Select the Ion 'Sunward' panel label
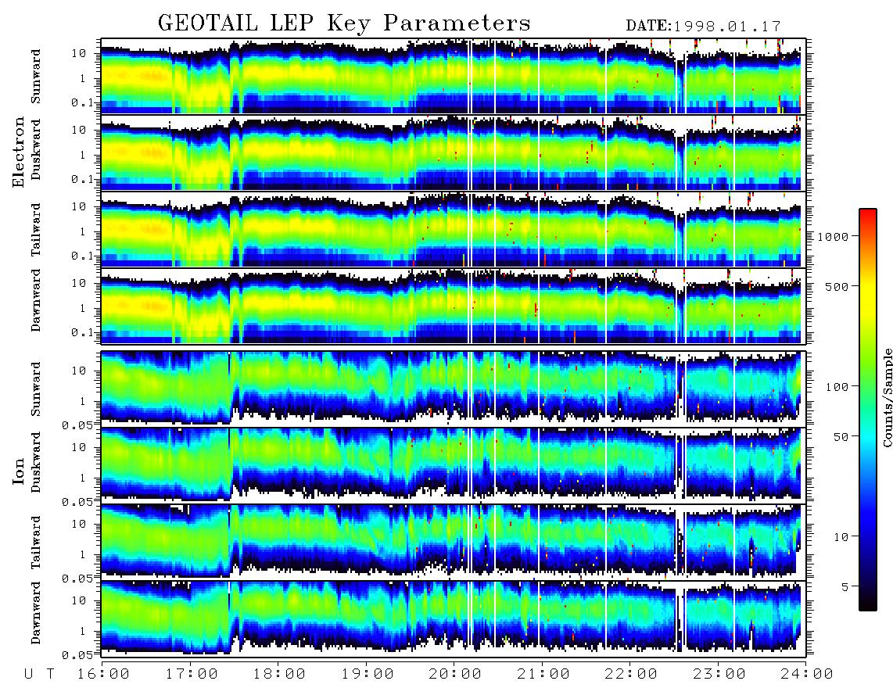 point(36,389)
